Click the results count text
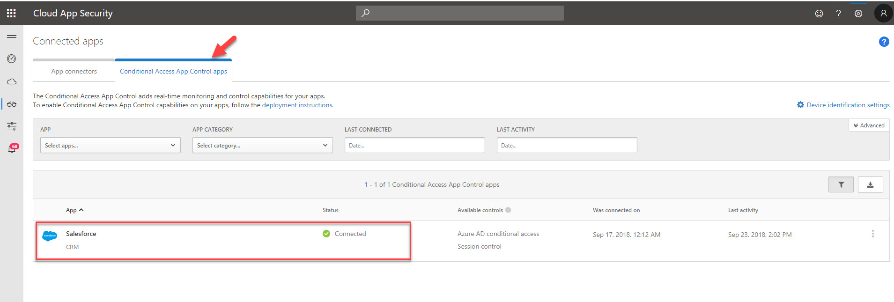This screenshot has height=302, width=894. [x=432, y=184]
